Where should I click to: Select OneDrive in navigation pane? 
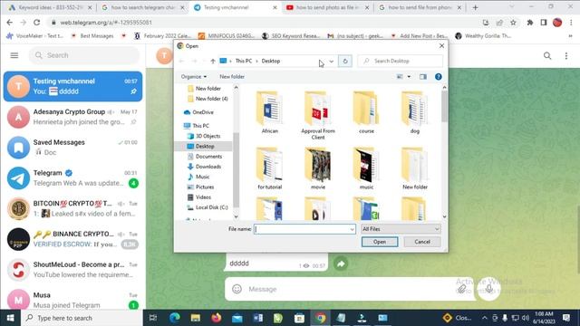point(199,112)
